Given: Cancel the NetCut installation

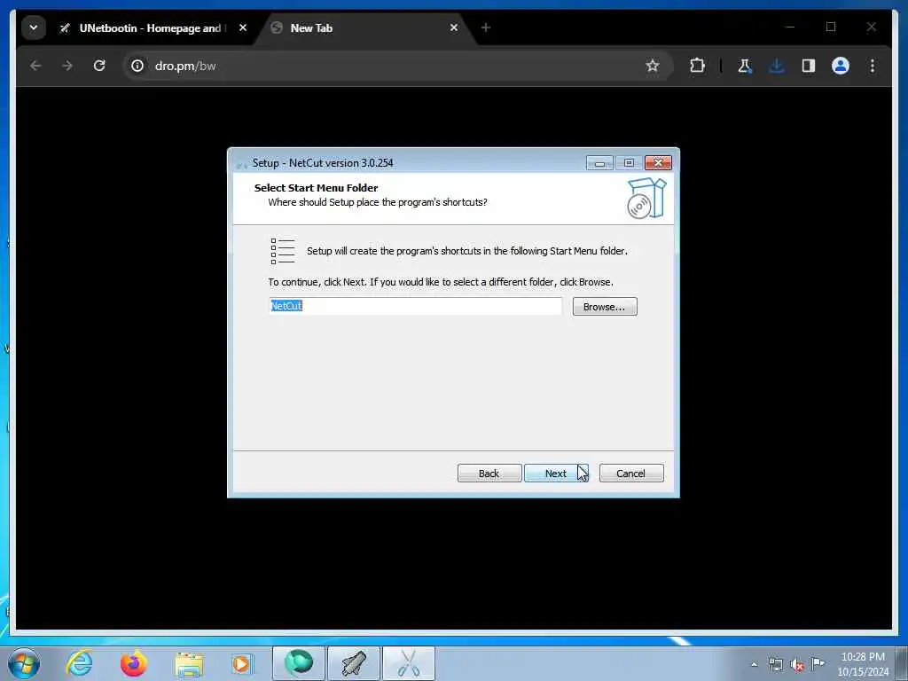Looking at the screenshot, I should click(x=631, y=474).
